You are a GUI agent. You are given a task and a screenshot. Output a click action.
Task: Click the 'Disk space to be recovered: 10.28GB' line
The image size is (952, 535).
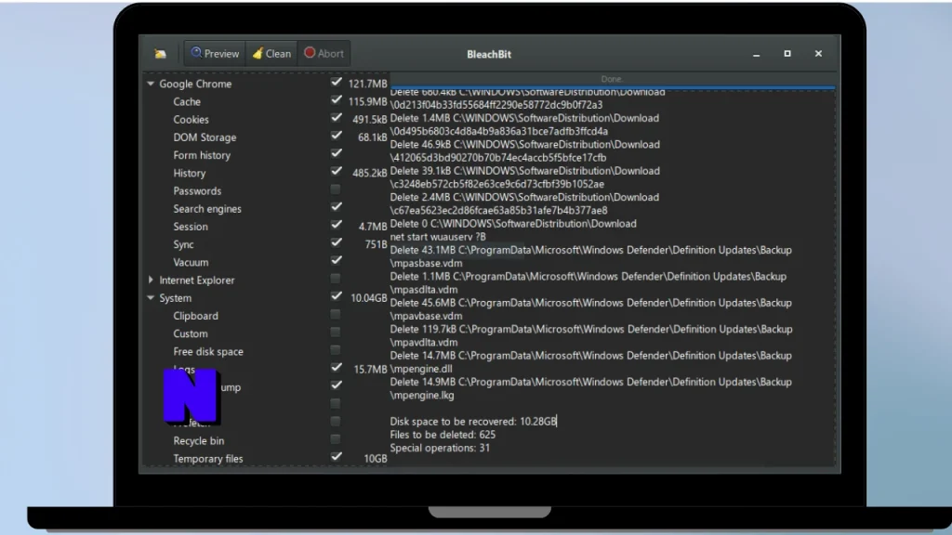point(473,421)
